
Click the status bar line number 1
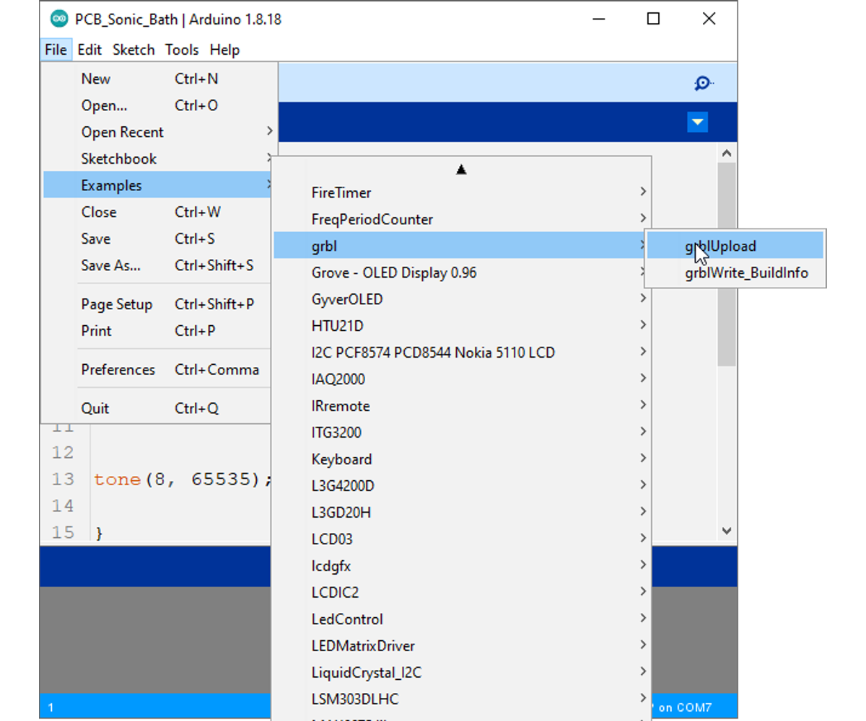coord(51,708)
